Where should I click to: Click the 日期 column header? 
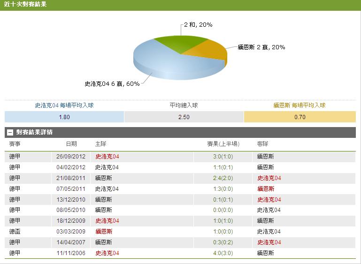click(x=71, y=144)
